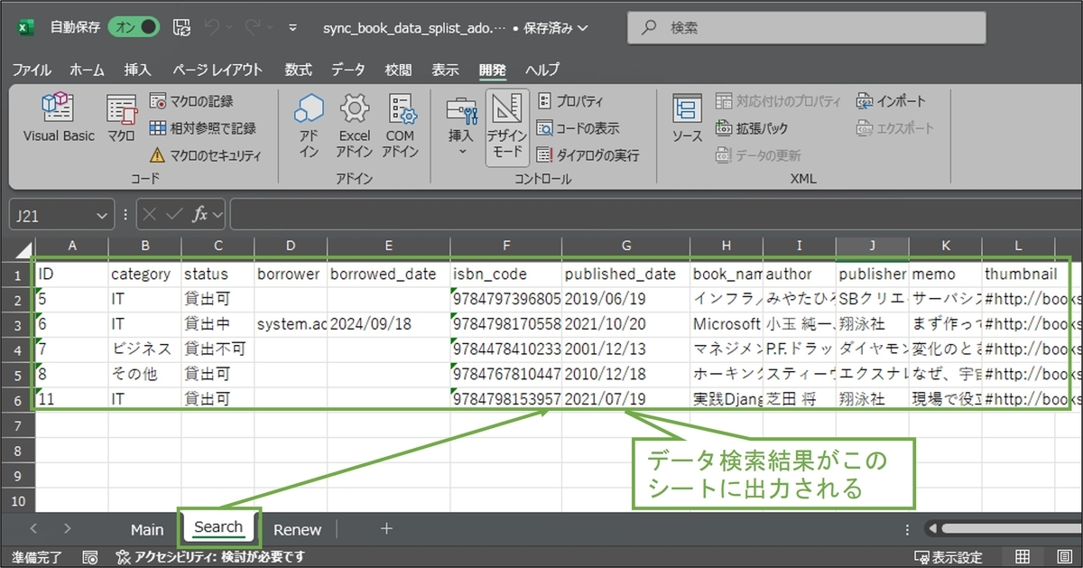Switch to the ヘルプ ribbon tab

[x=542, y=70]
